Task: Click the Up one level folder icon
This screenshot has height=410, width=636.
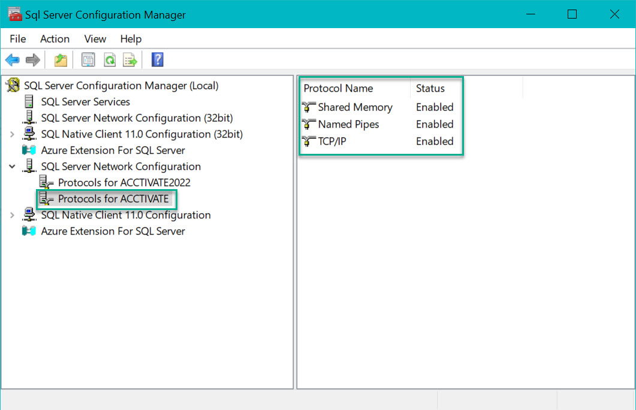Action: [x=60, y=59]
